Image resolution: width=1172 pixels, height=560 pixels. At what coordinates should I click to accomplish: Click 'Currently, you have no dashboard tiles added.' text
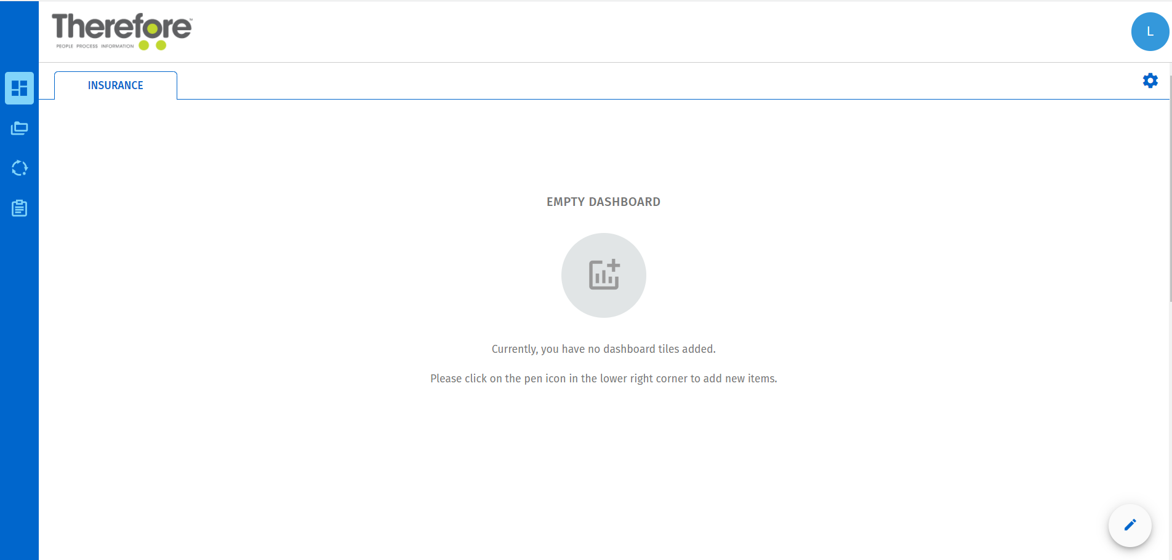pos(603,349)
